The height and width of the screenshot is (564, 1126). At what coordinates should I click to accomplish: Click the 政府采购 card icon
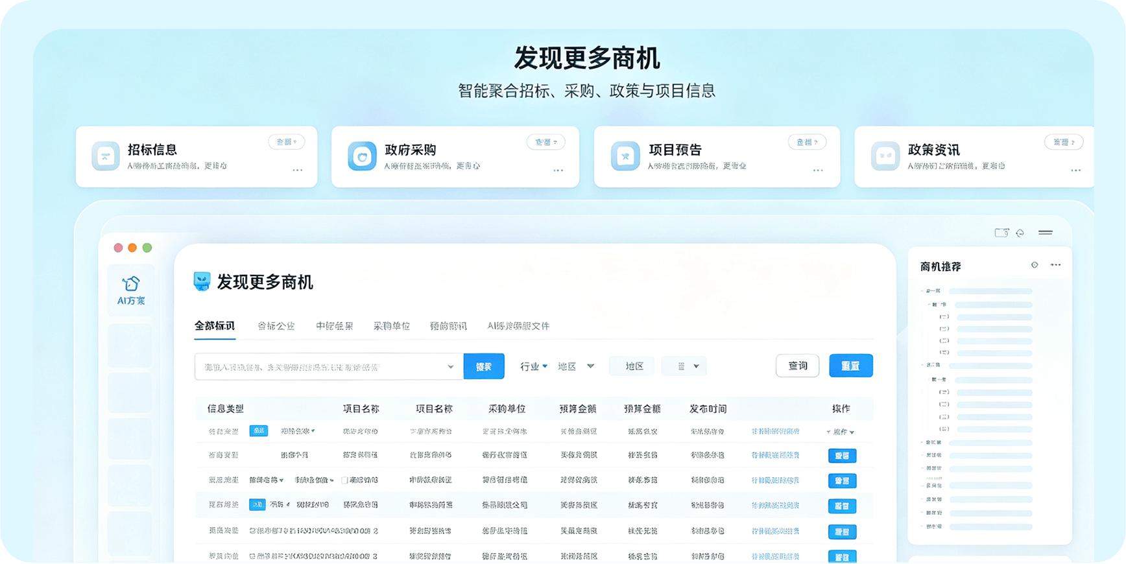pos(362,156)
